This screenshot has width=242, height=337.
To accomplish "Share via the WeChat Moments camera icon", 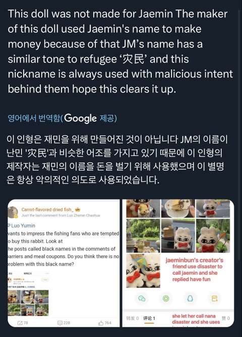I will [x=166, y=298].
